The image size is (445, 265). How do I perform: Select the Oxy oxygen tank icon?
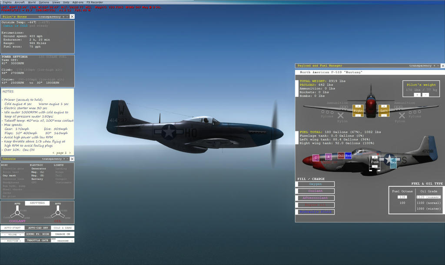point(392,162)
